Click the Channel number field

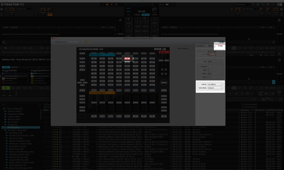pos(210,66)
